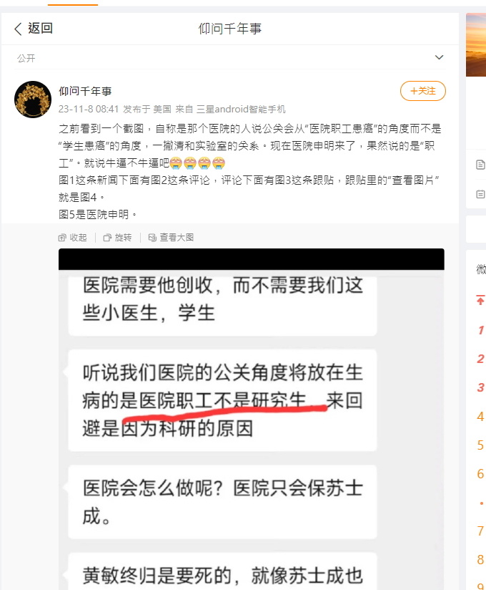This screenshot has width=486, height=590.
Task: Expand the 公开 visibility dropdown chevron
Action: (439, 57)
